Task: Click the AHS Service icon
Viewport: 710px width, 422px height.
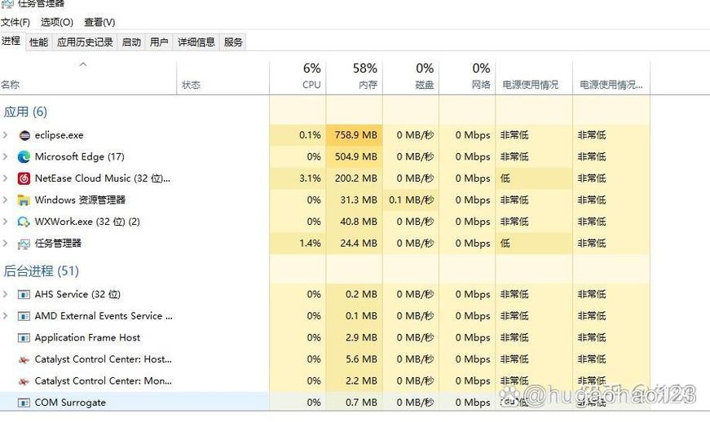Action: (24, 294)
